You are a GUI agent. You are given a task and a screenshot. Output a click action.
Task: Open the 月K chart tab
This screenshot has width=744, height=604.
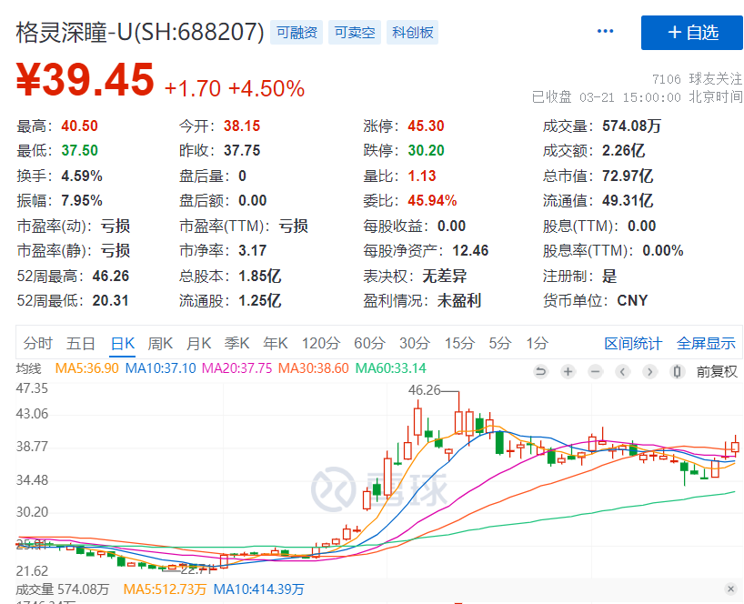click(198, 343)
